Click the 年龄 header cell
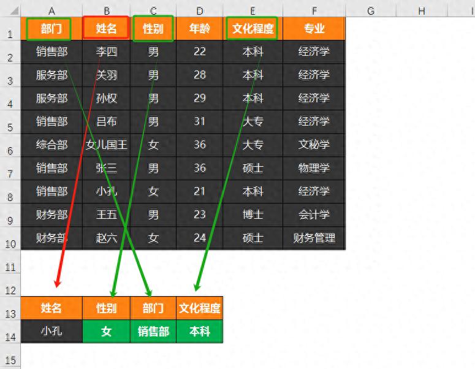Viewport: 475px width, 369px height. click(199, 28)
